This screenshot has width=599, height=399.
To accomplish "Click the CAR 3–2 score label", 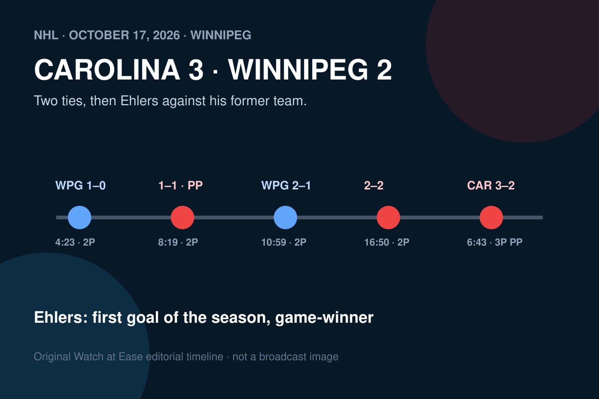I will point(491,186).
